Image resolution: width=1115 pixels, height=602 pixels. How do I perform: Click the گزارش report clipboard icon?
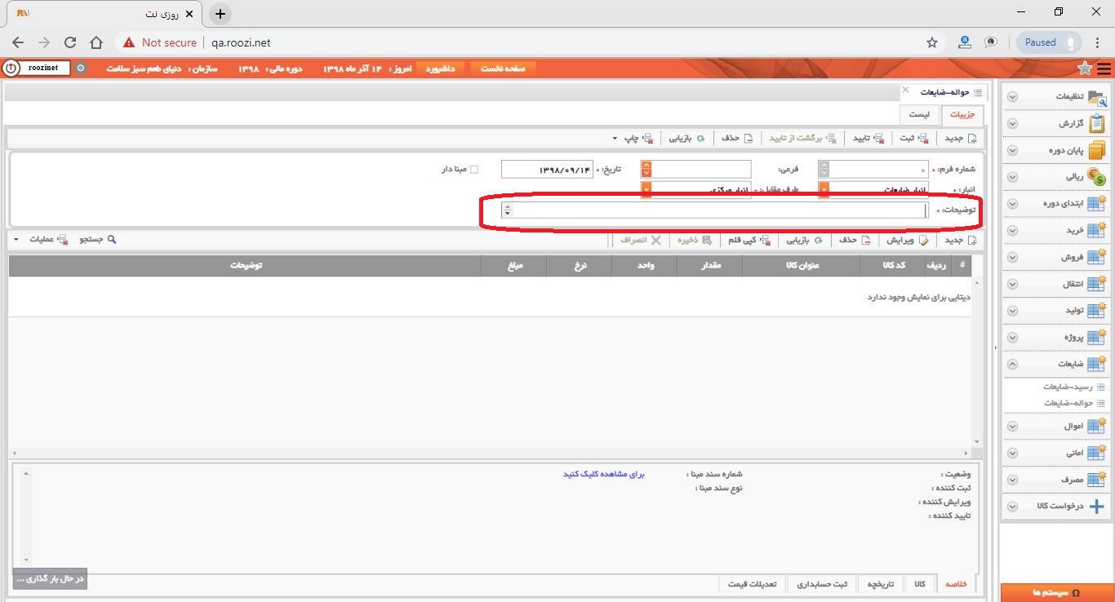[1097, 124]
